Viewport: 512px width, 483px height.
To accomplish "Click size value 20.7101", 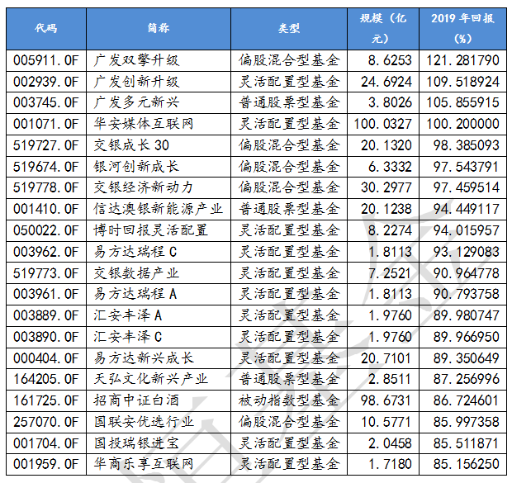I will [386, 358].
